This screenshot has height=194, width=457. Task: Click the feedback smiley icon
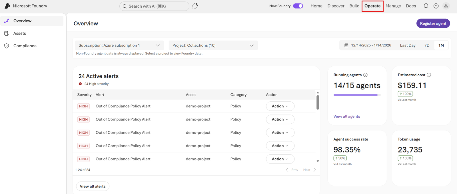point(436,6)
